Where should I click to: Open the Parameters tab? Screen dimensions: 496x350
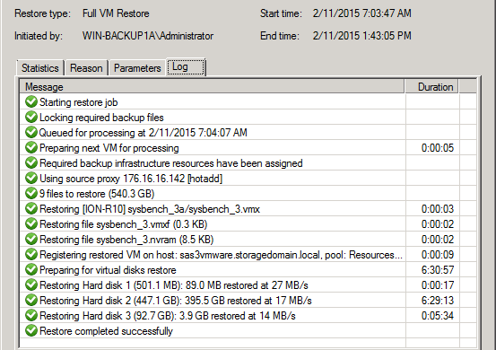click(137, 68)
